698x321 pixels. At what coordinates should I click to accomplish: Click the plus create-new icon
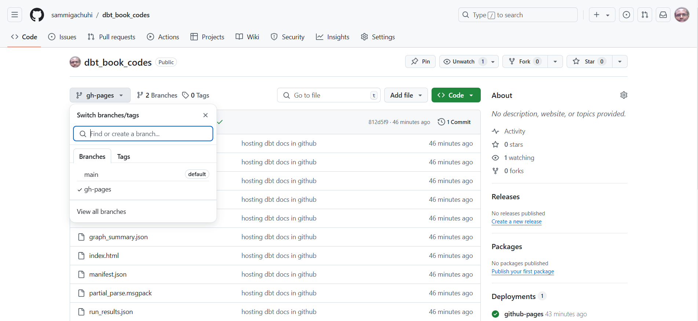pyautogui.click(x=597, y=15)
